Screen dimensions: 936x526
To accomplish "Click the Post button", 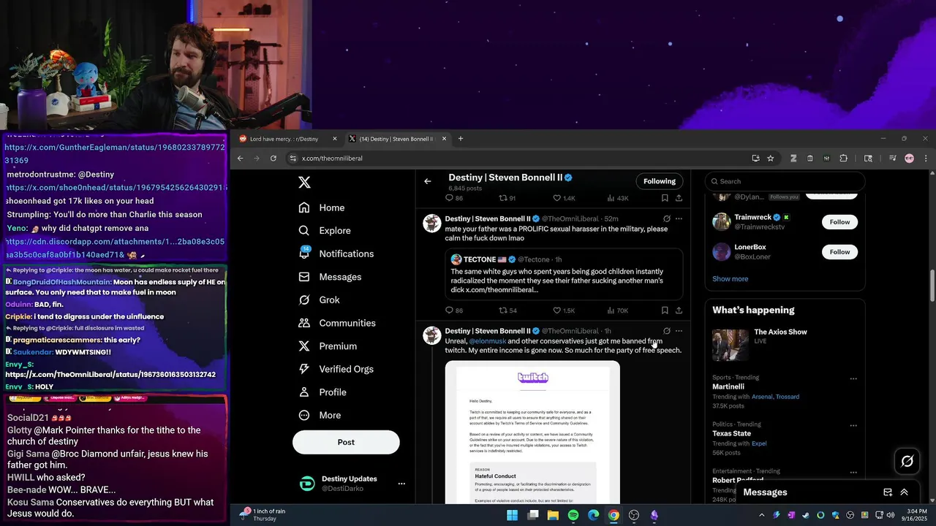I will click(346, 442).
